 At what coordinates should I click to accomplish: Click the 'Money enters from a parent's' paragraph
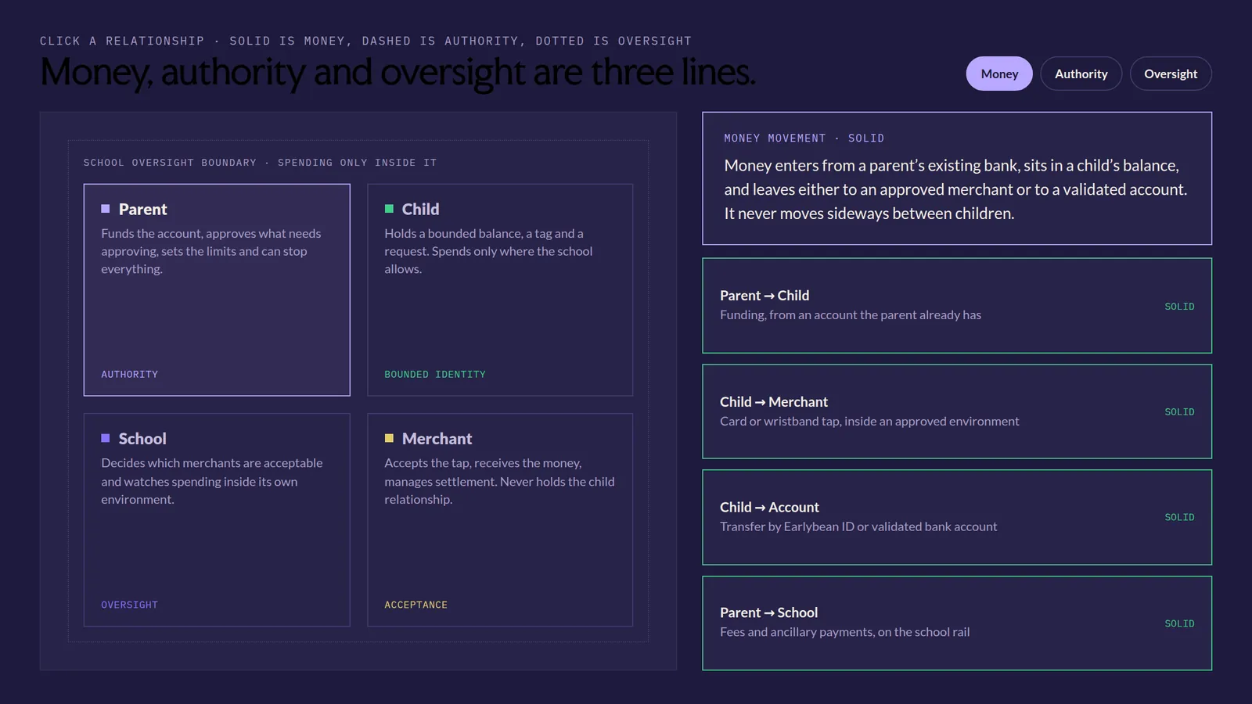[955, 189]
